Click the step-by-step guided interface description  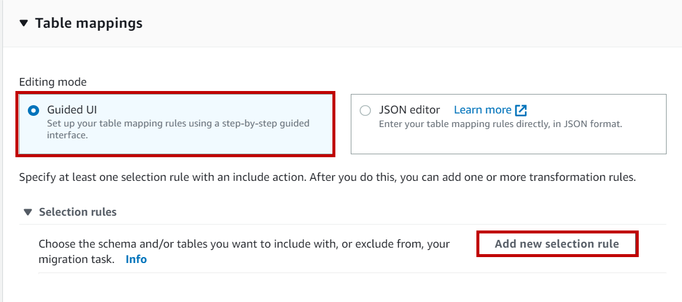178,129
